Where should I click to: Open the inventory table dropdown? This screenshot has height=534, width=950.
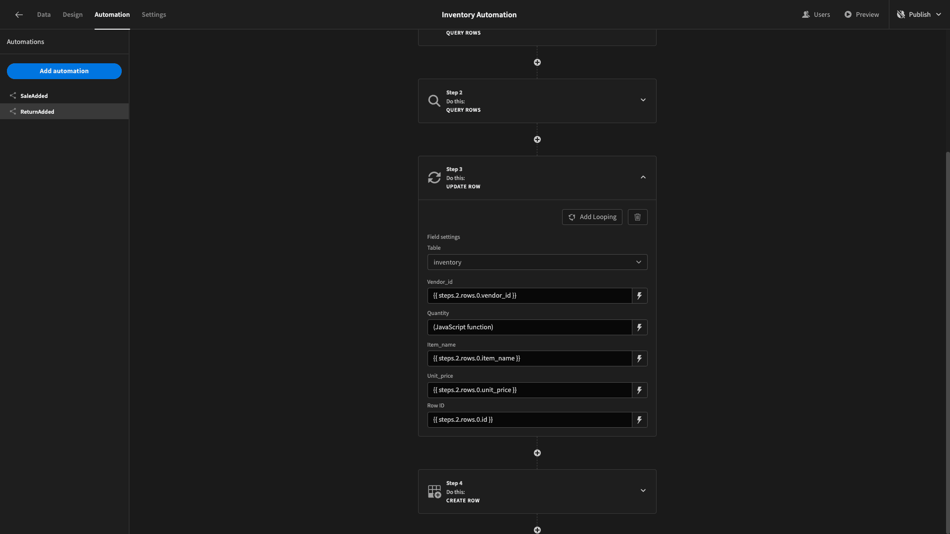coord(537,262)
